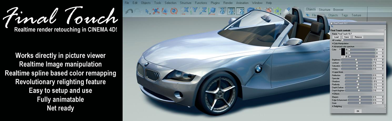
Task: Click the Render Active View vase icon
Action: 222,11
